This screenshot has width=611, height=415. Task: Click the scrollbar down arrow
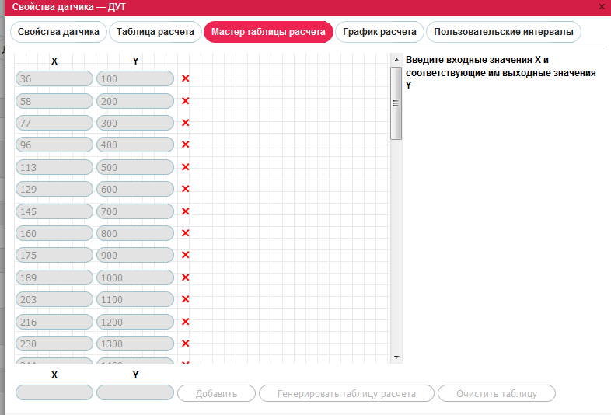click(396, 357)
